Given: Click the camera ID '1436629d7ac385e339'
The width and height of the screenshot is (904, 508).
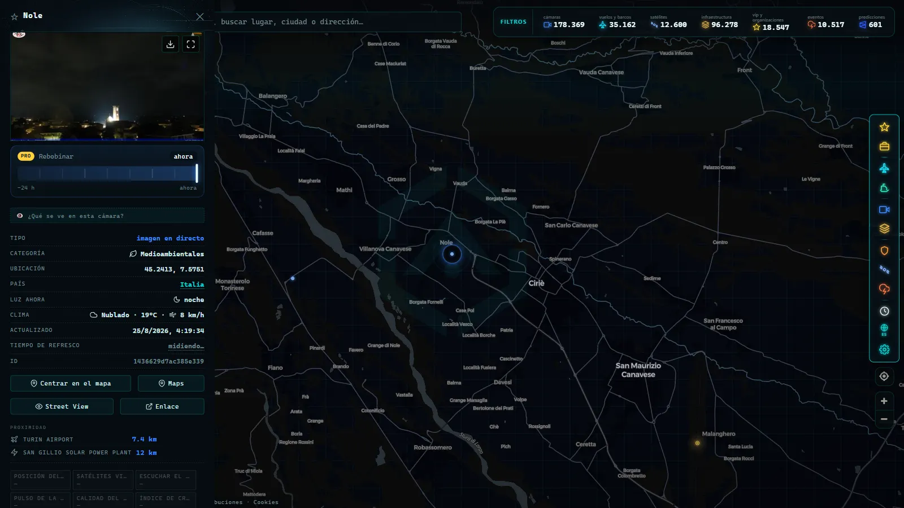Looking at the screenshot, I should click(x=168, y=361).
